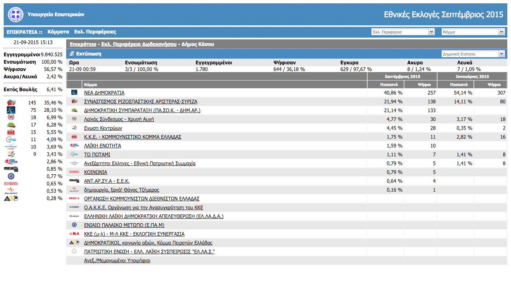Screen dimensions: 511x292
Task: Click the ΕΠΙΚΡΑΤΕΙΑ :: menu label
Action: pos(25,32)
